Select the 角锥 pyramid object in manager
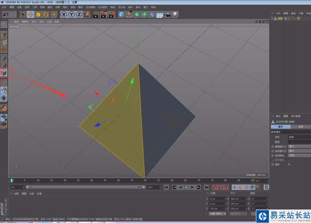Screen dimensions: 311x223 pyautogui.click(x=280, y=18)
